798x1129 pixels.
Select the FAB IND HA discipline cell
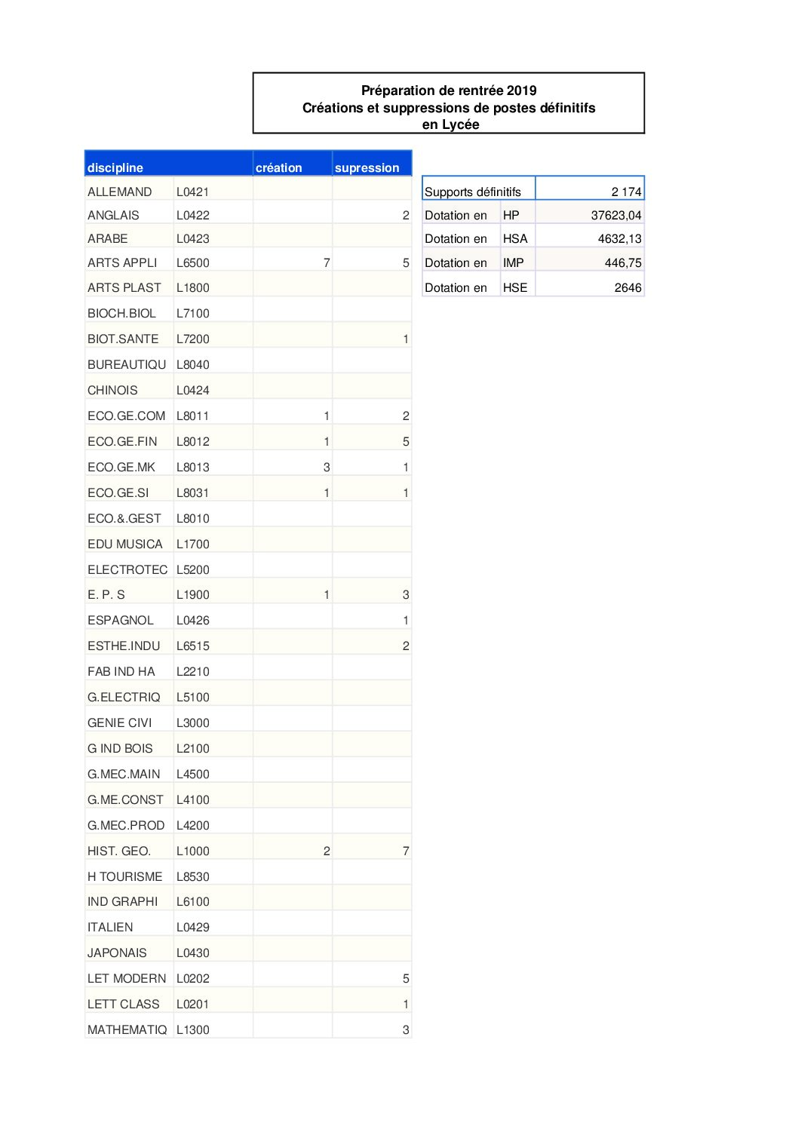coord(129,668)
